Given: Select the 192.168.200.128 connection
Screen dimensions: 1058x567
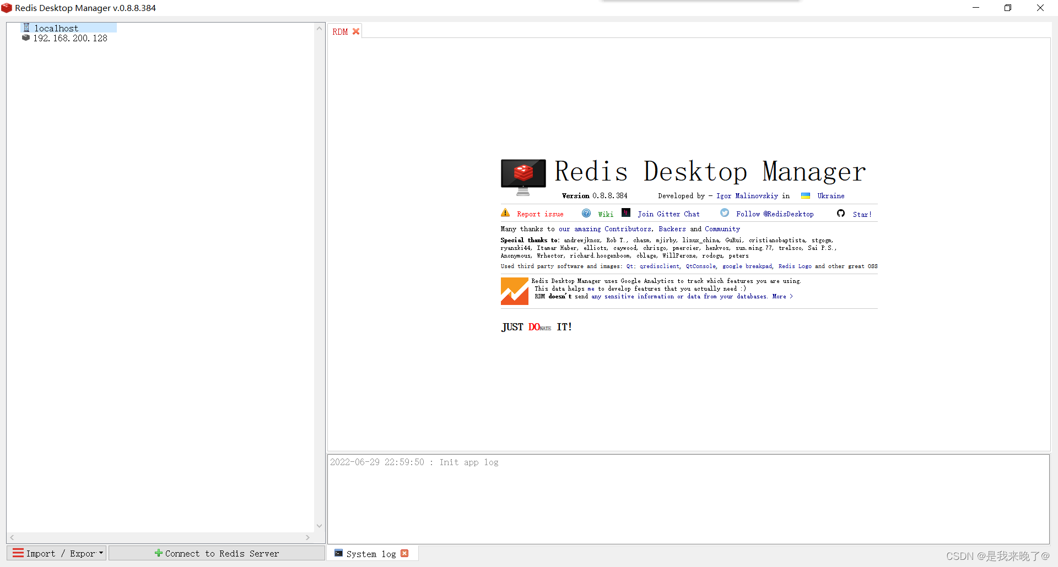Looking at the screenshot, I should [x=70, y=38].
